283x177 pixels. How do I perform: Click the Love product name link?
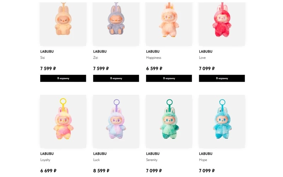click(202, 58)
